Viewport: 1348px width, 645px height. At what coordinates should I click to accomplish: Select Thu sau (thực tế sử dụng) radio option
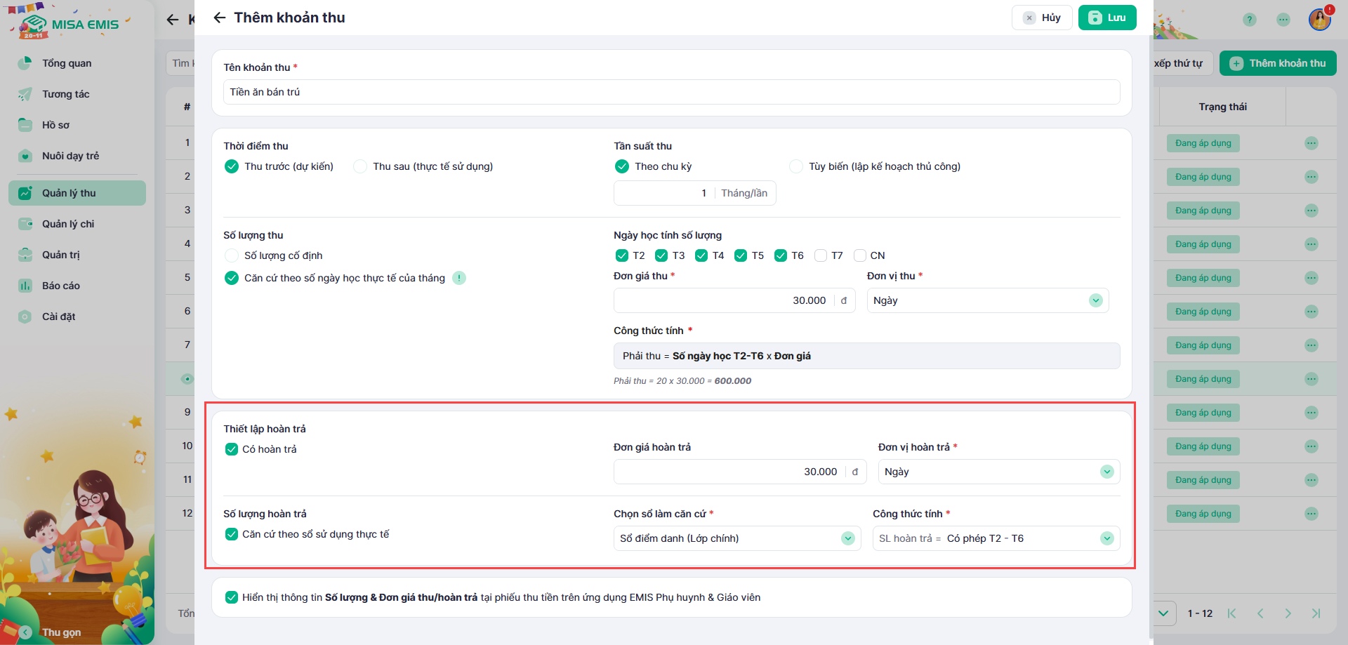(x=360, y=166)
